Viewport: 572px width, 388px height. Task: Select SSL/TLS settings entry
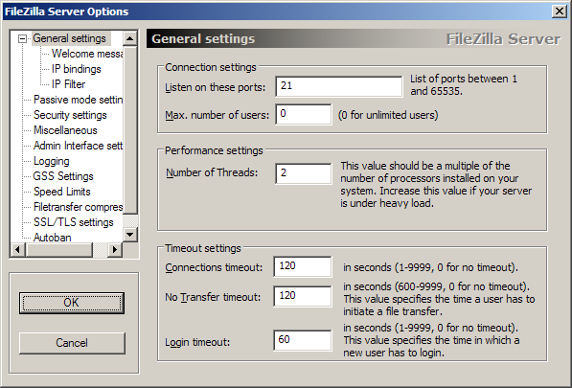pos(74,222)
